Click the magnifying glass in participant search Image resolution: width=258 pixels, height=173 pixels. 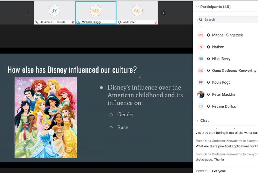(x=201, y=20)
